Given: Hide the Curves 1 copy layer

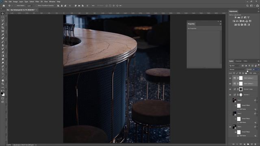Looking at the screenshot, I should pyautogui.click(x=230, y=89).
